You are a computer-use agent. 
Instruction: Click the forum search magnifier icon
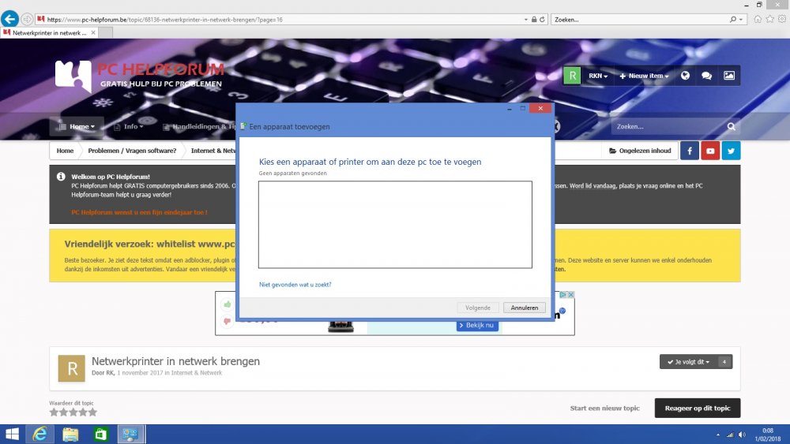point(732,127)
